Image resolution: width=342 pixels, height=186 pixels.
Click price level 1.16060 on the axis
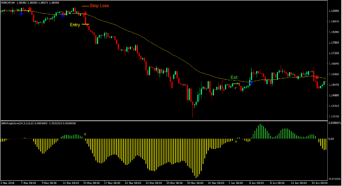334,74
